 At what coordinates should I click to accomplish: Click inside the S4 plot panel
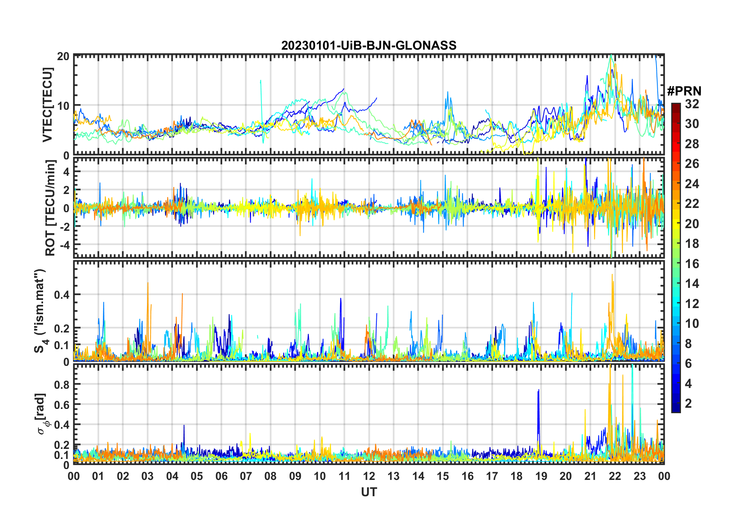click(x=369, y=311)
